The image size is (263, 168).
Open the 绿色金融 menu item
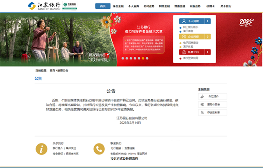tap(118, 6)
